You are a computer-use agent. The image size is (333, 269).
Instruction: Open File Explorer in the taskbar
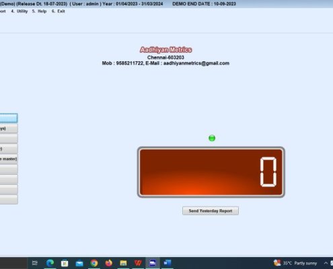coord(123,263)
